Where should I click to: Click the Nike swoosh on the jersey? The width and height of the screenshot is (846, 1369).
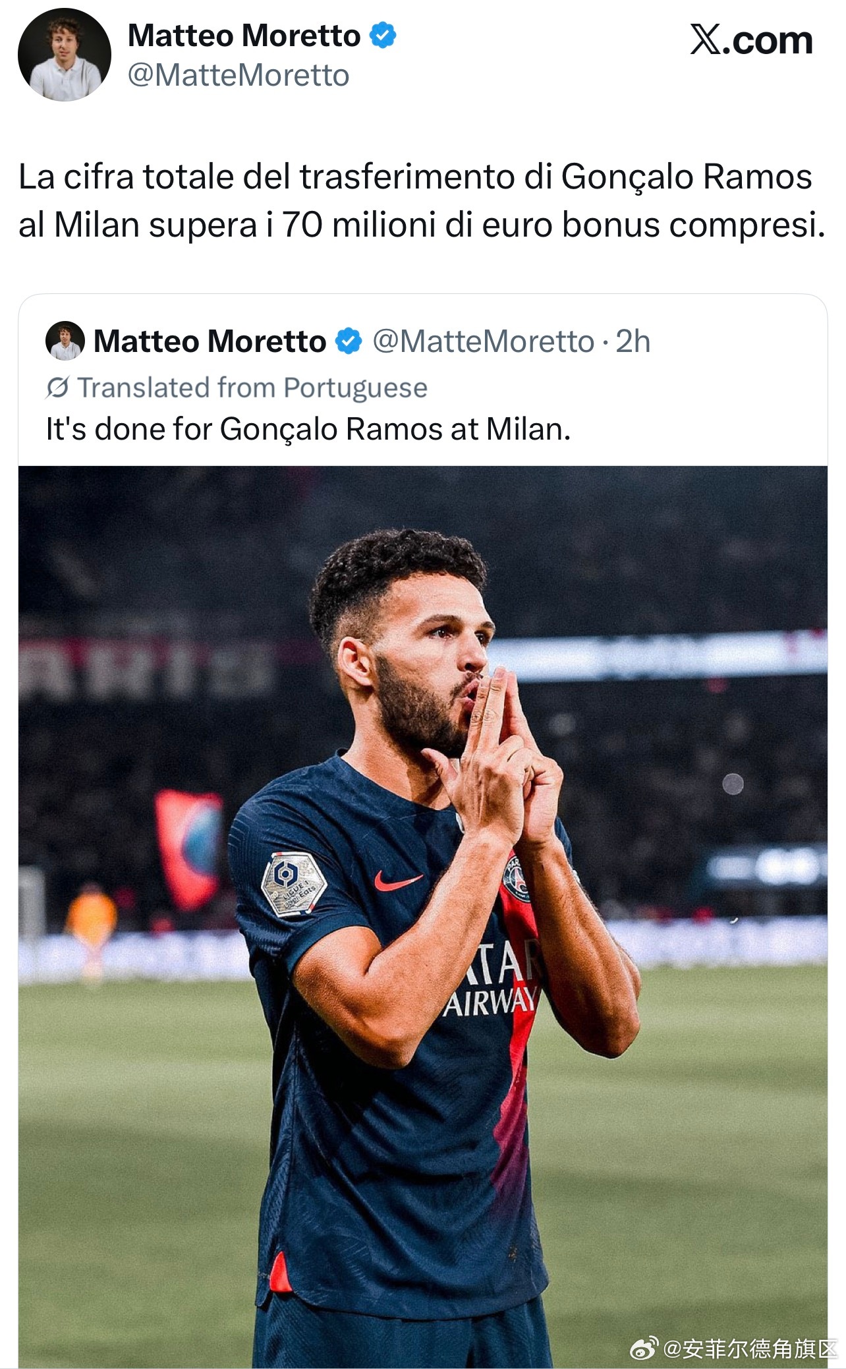[x=398, y=881]
